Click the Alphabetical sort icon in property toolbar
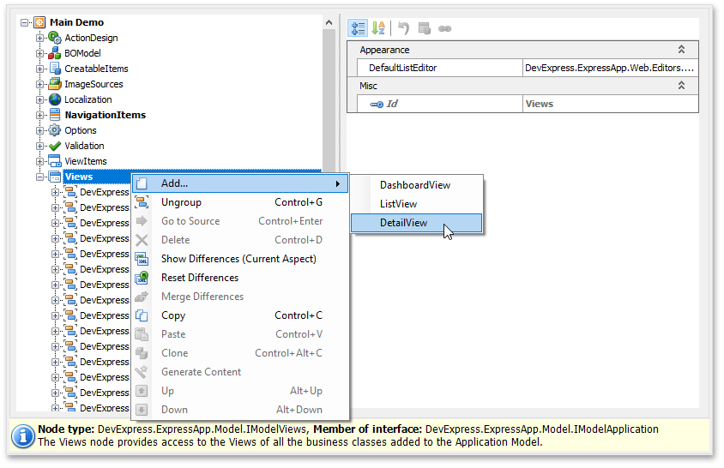Viewport: 724px width, 468px height. click(378, 28)
